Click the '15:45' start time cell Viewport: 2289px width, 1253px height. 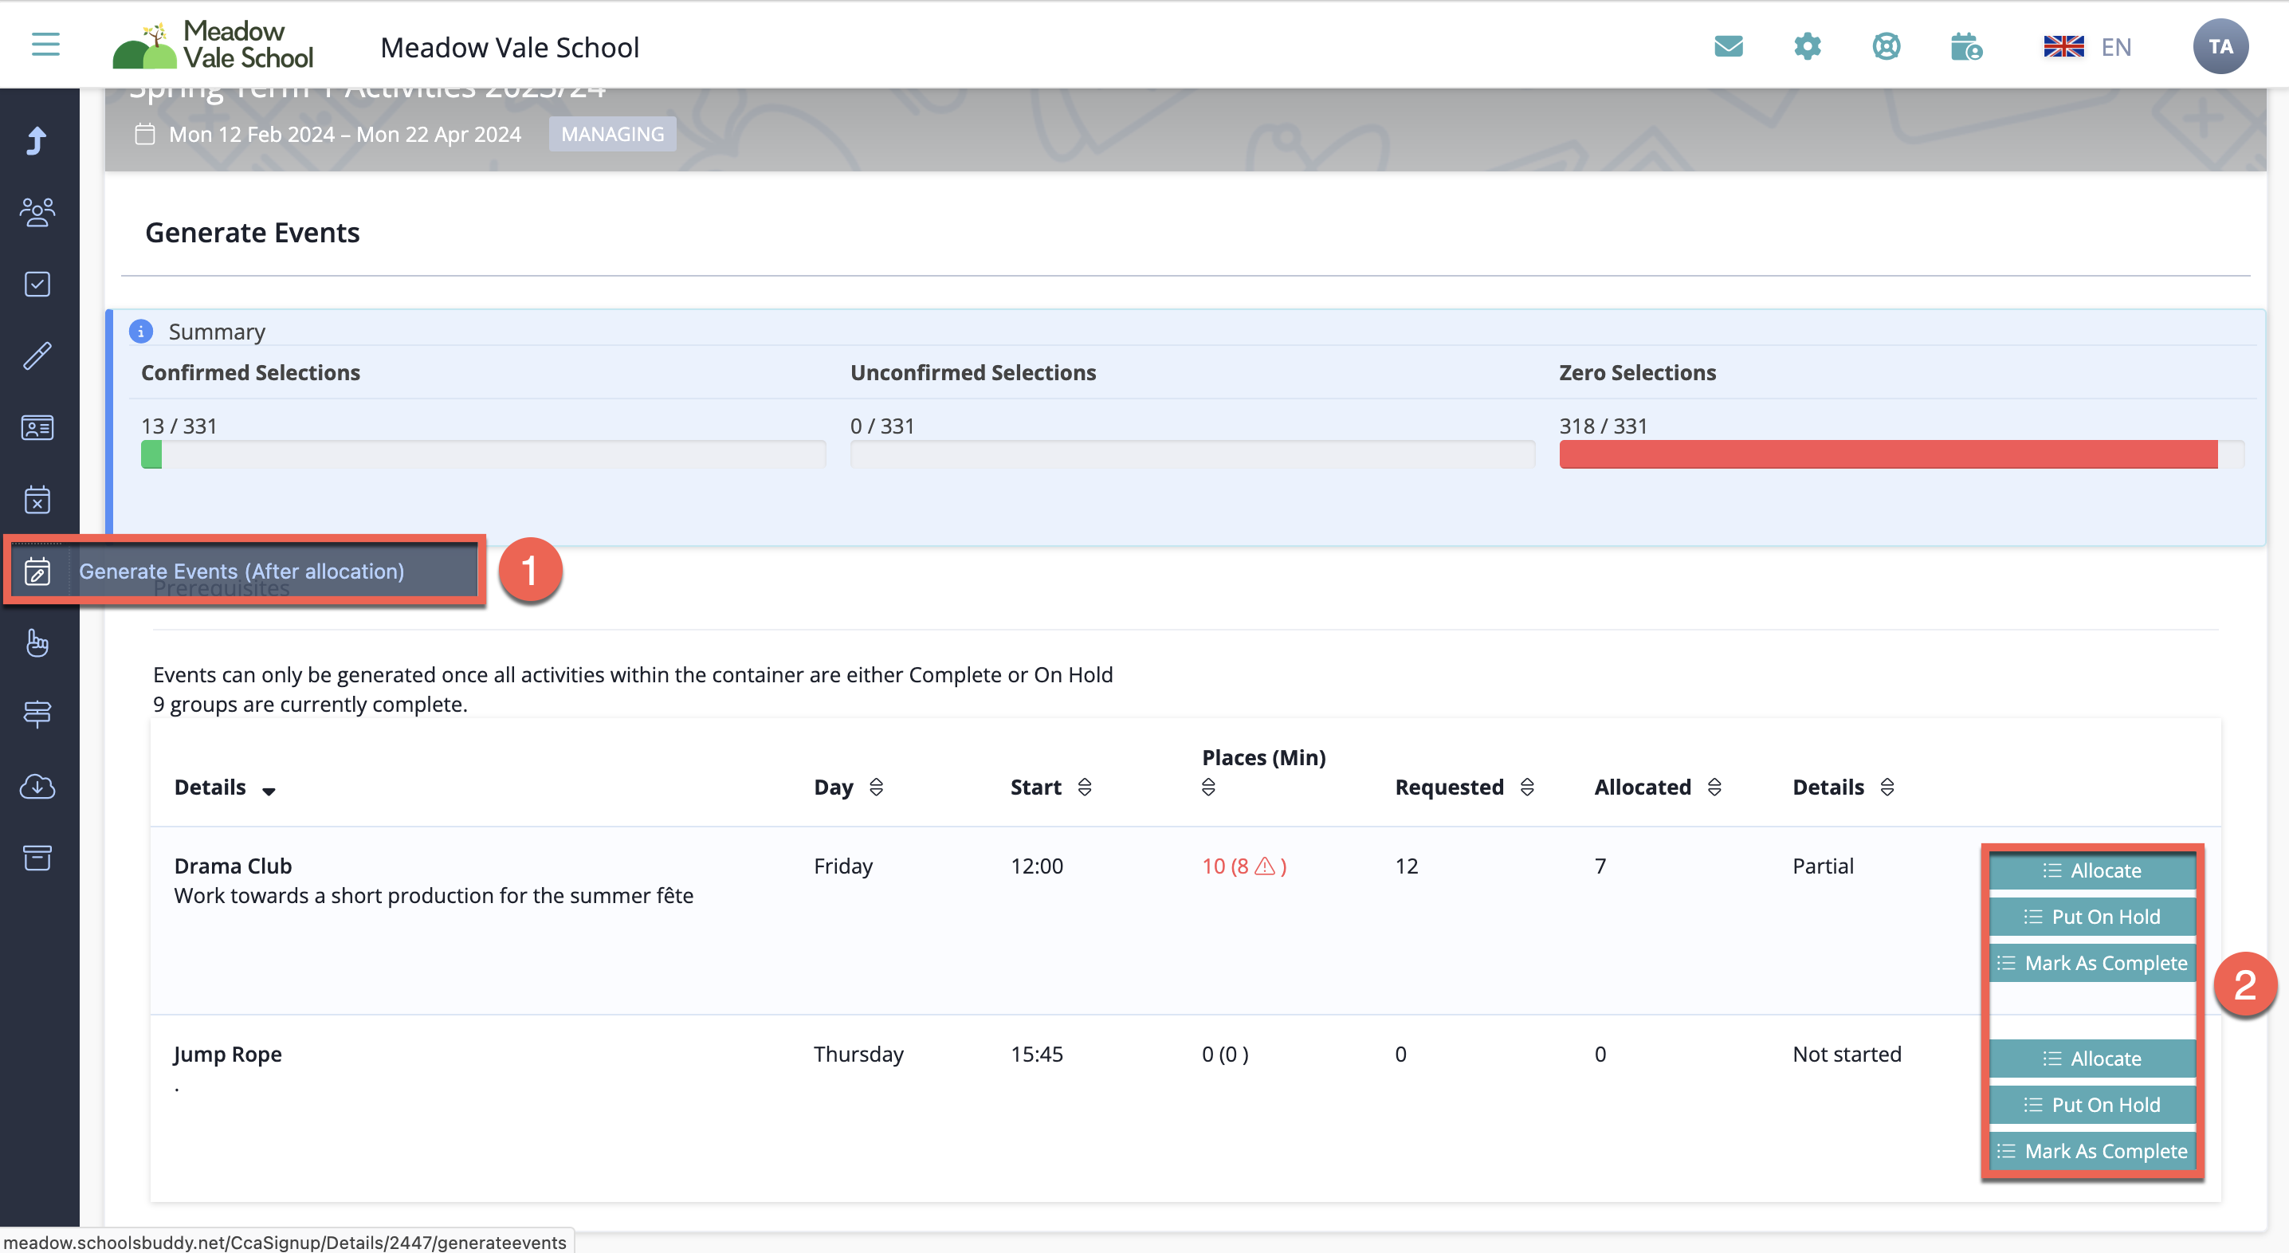(x=1037, y=1054)
